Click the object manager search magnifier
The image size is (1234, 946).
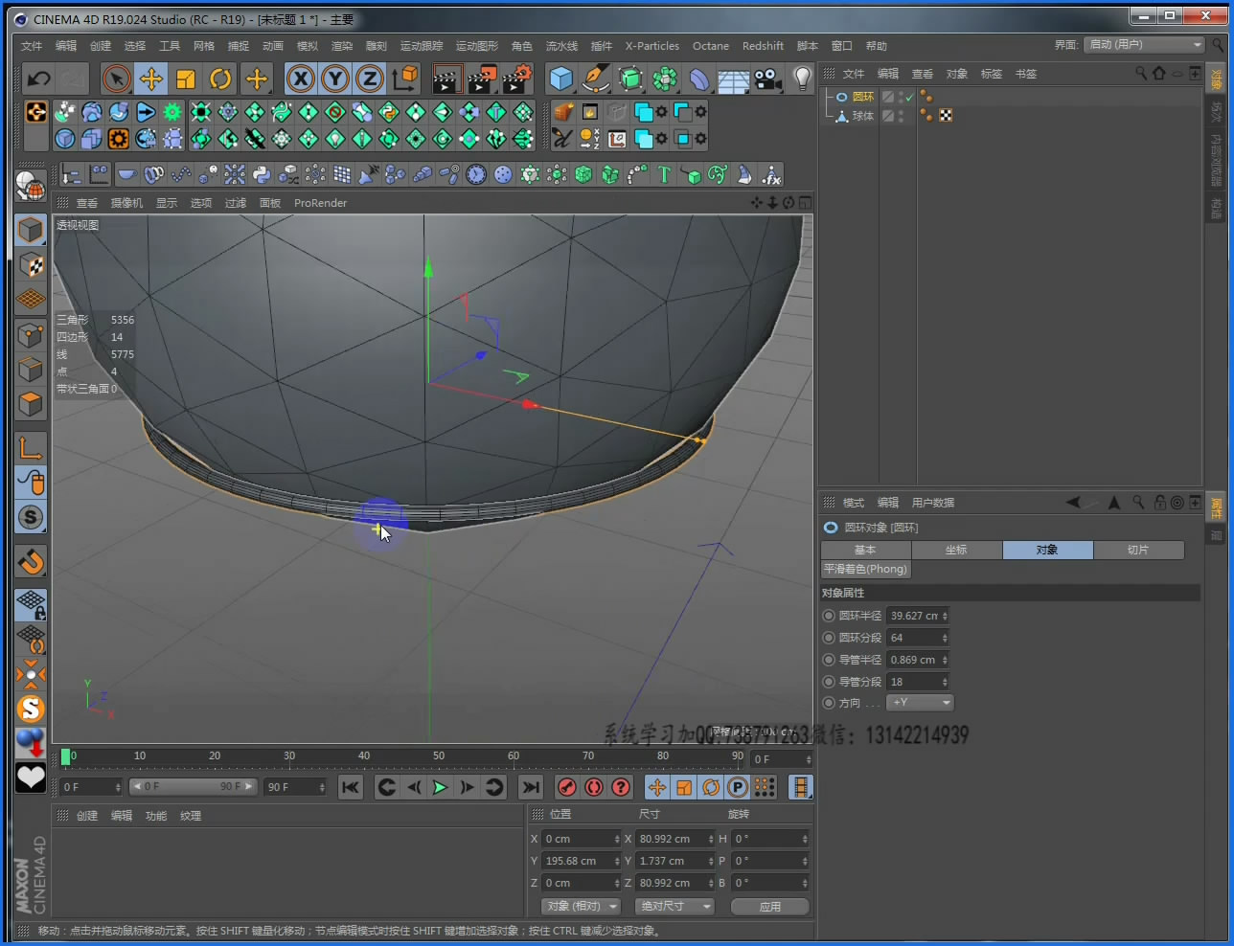point(1141,73)
